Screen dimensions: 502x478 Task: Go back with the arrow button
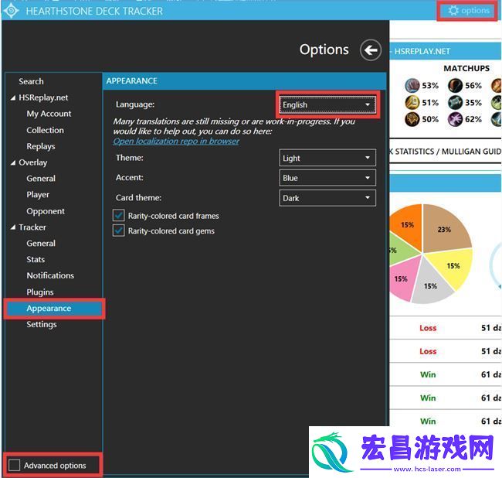coord(371,50)
